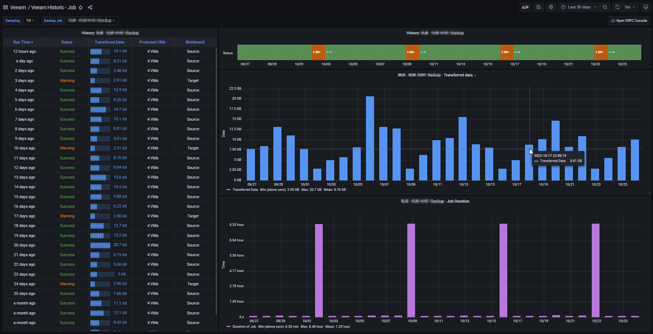Click the 20.7 GB transferred data bar gauge
The height and width of the screenshot is (334, 653).
[x=100, y=245]
